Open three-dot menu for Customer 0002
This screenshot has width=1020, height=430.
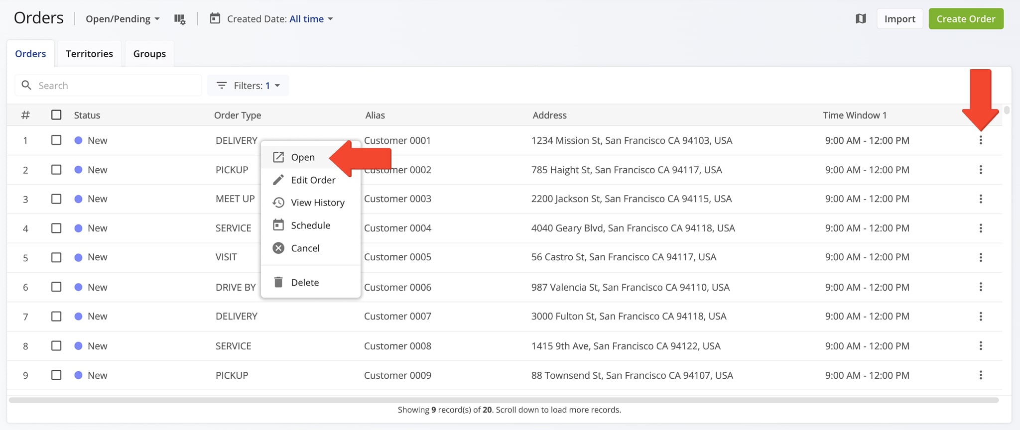click(x=981, y=170)
